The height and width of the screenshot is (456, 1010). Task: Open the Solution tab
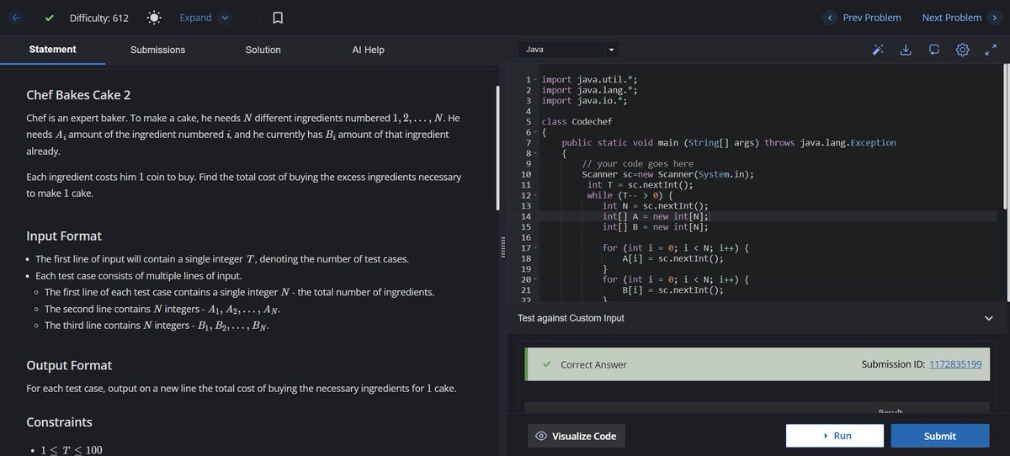263,50
